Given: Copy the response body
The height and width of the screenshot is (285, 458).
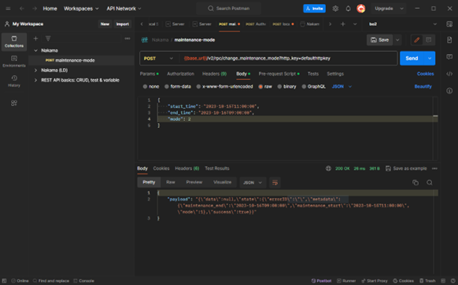Looking at the screenshot, I should pos(416,183).
